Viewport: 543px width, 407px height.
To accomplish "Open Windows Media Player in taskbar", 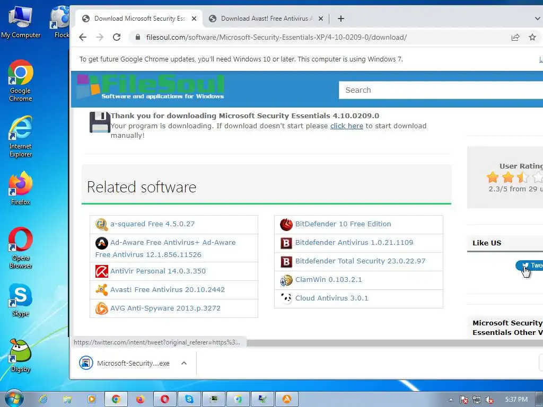I will 92,399.
